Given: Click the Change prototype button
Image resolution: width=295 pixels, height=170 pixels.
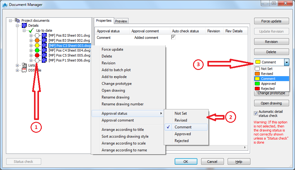Looking at the screenshot, I should click(272, 93).
